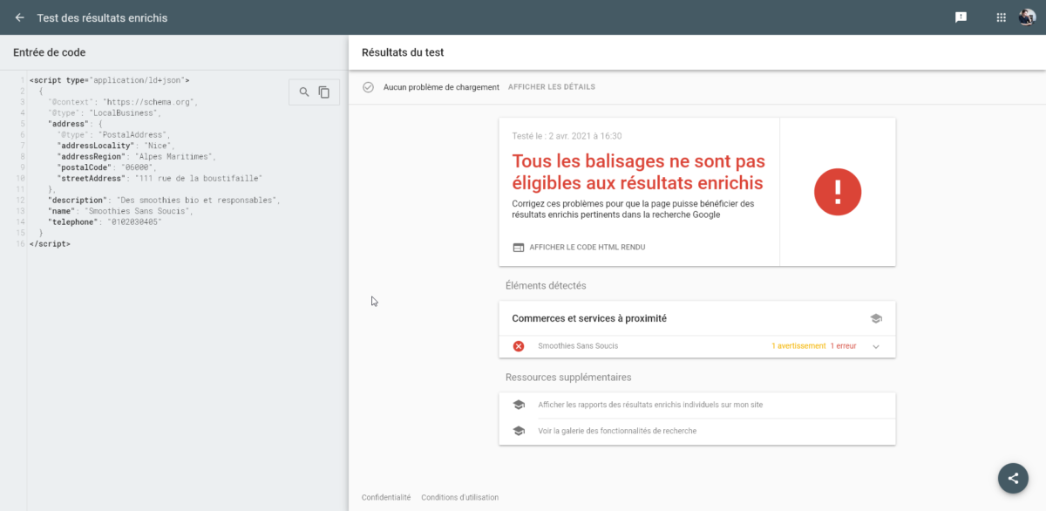Click the large red exclamation status icon
1046x511 pixels.
point(837,192)
